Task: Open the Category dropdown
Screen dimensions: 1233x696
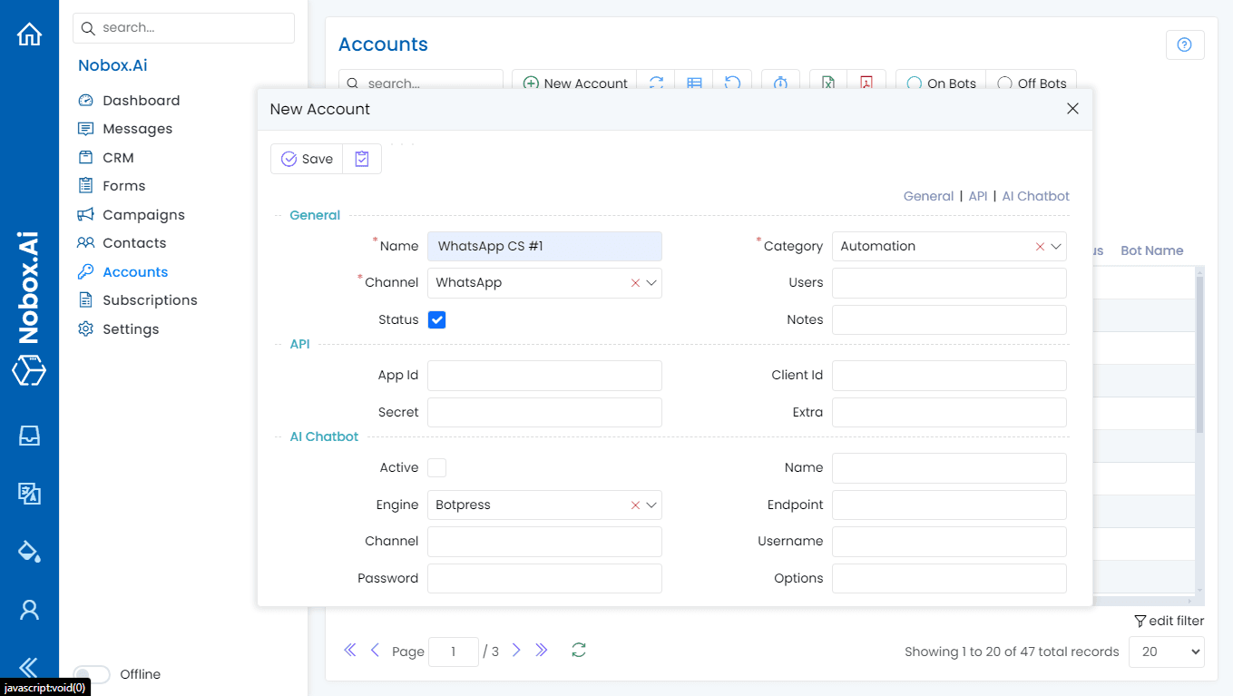Action: 1055,246
